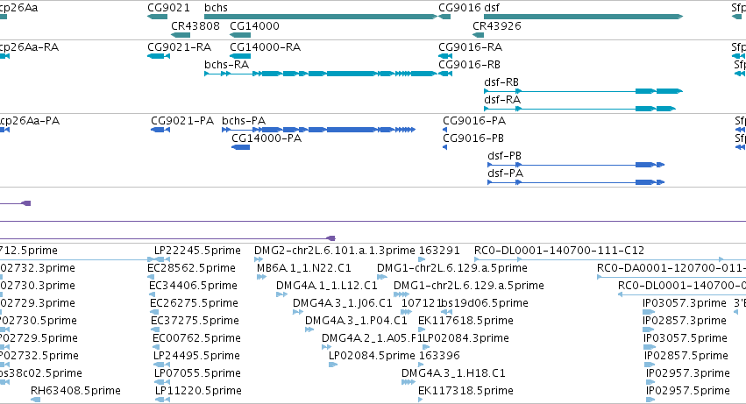Screen dimensions: 746x404
Task: Select the long teal bchs gene bar
Action: click(x=321, y=17)
